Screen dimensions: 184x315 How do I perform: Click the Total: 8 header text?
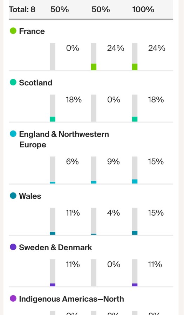[22, 9]
